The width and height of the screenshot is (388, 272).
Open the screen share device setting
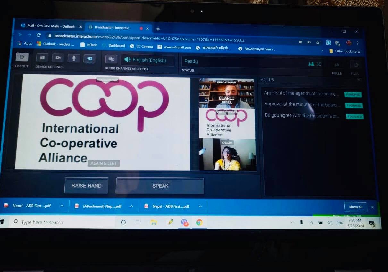click(x=42, y=58)
